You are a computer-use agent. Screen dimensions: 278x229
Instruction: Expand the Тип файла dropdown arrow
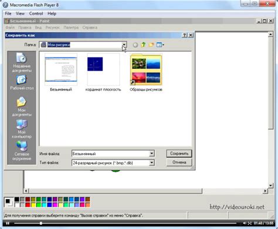152,162
